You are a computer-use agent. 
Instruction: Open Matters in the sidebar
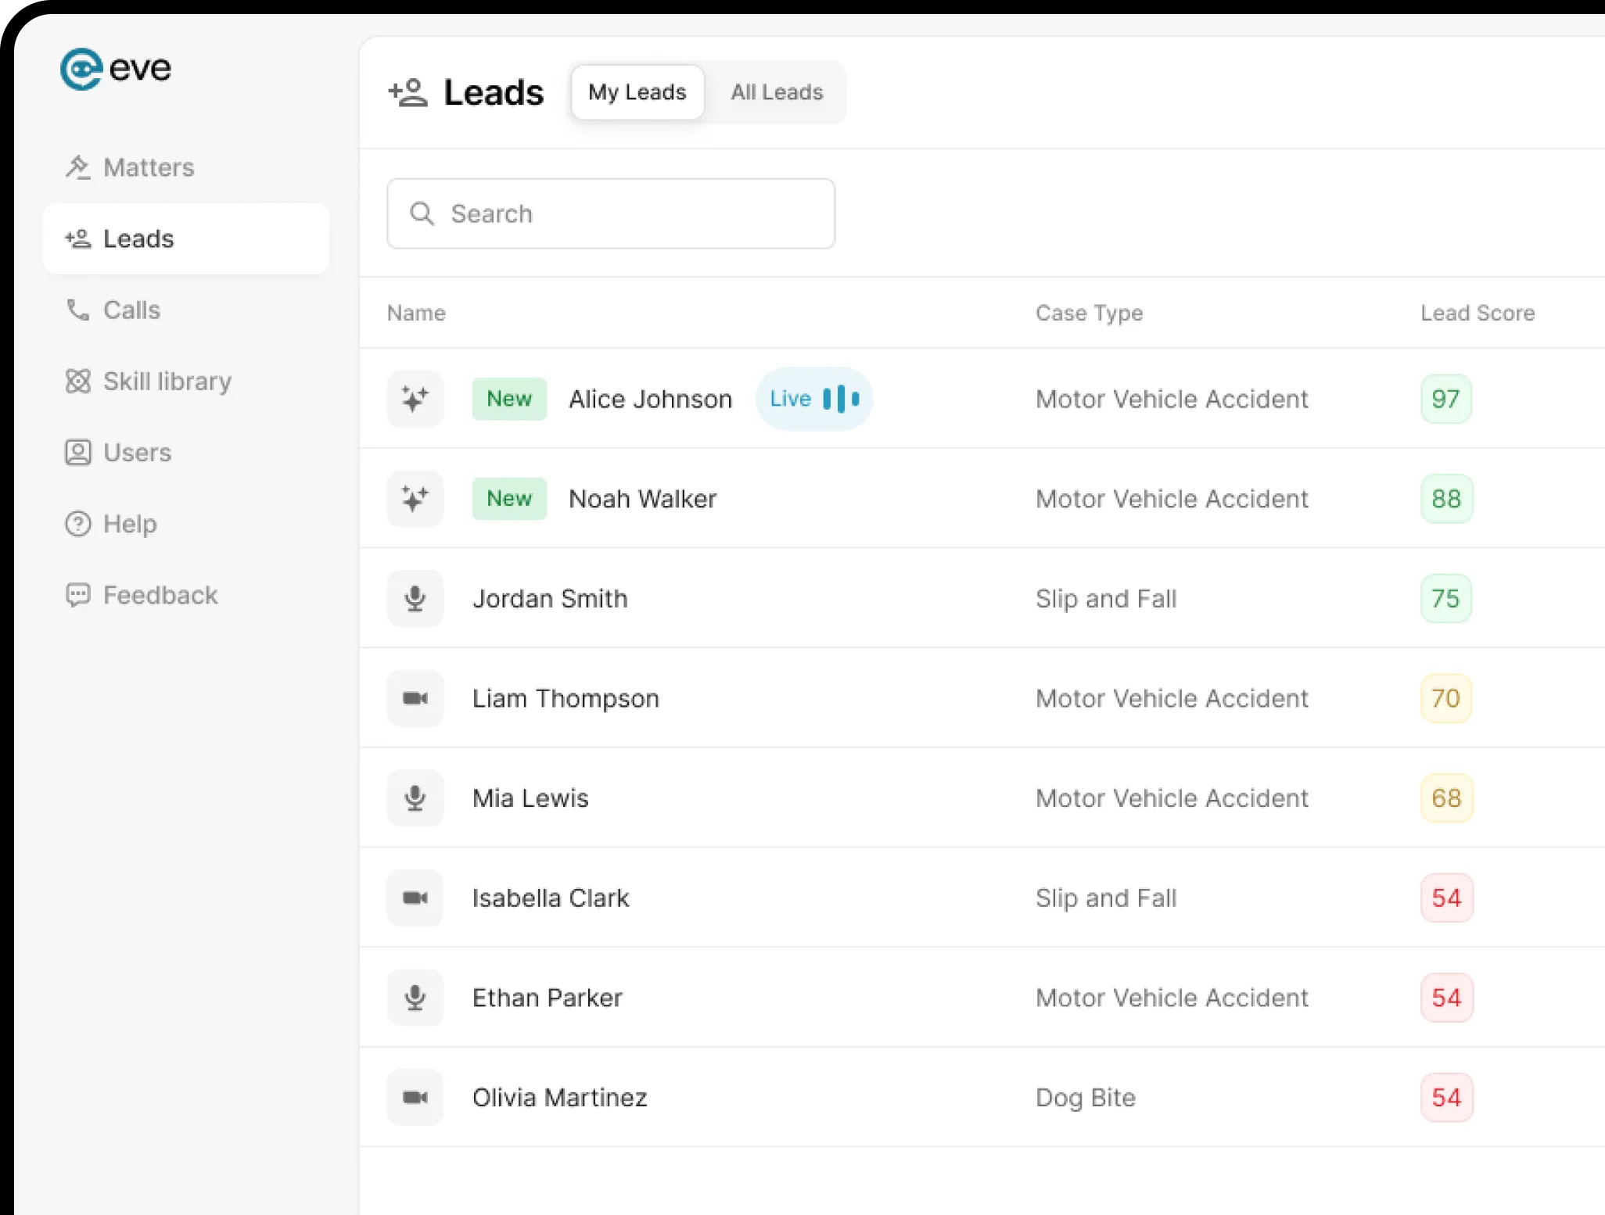click(148, 167)
